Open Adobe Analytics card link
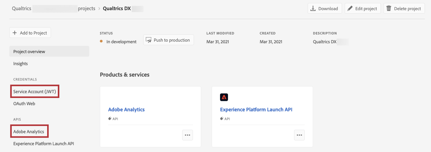Viewport: 431px width, 152px height. (126, 110)
